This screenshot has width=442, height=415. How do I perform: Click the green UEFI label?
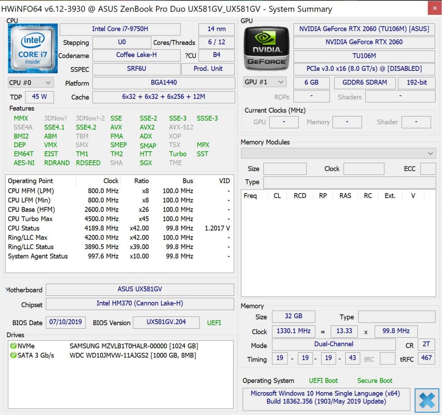pos(214,323)
